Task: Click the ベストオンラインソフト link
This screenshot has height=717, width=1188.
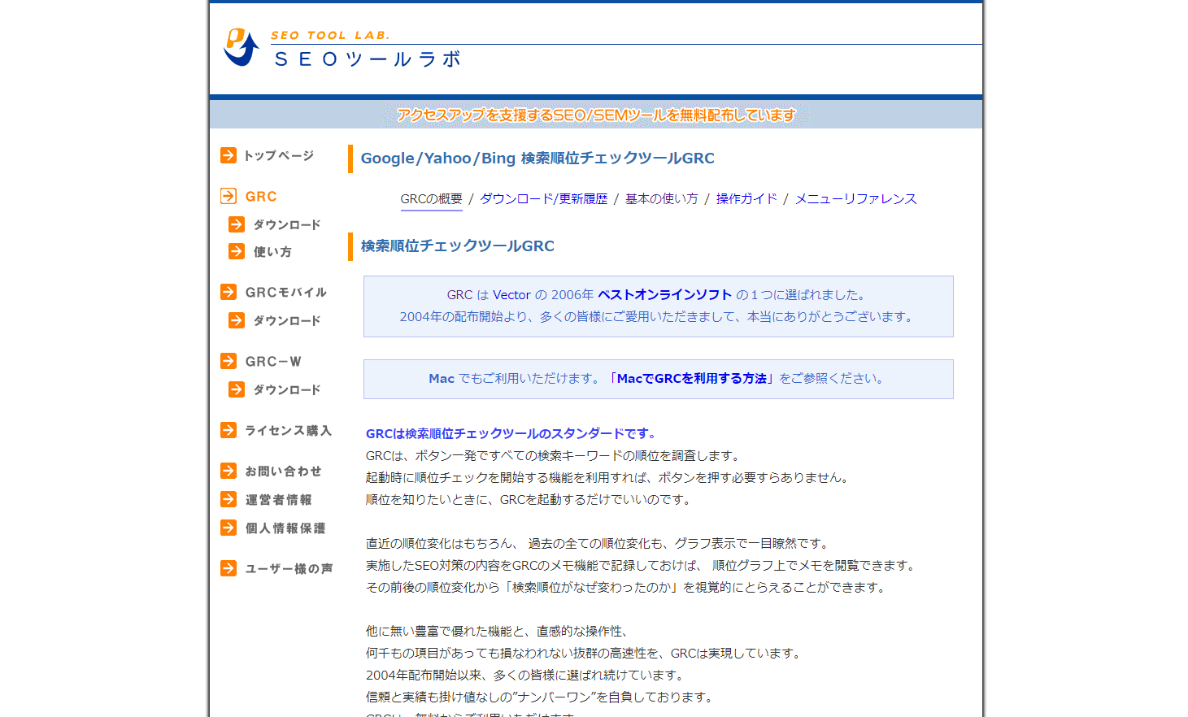Action: [x=664, y=295]
